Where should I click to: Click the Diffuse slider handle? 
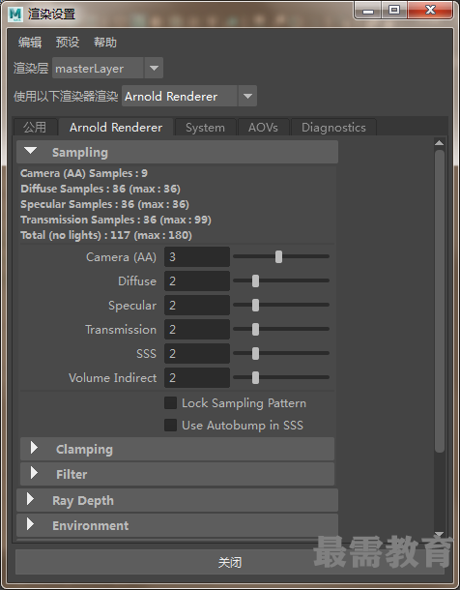255,280
